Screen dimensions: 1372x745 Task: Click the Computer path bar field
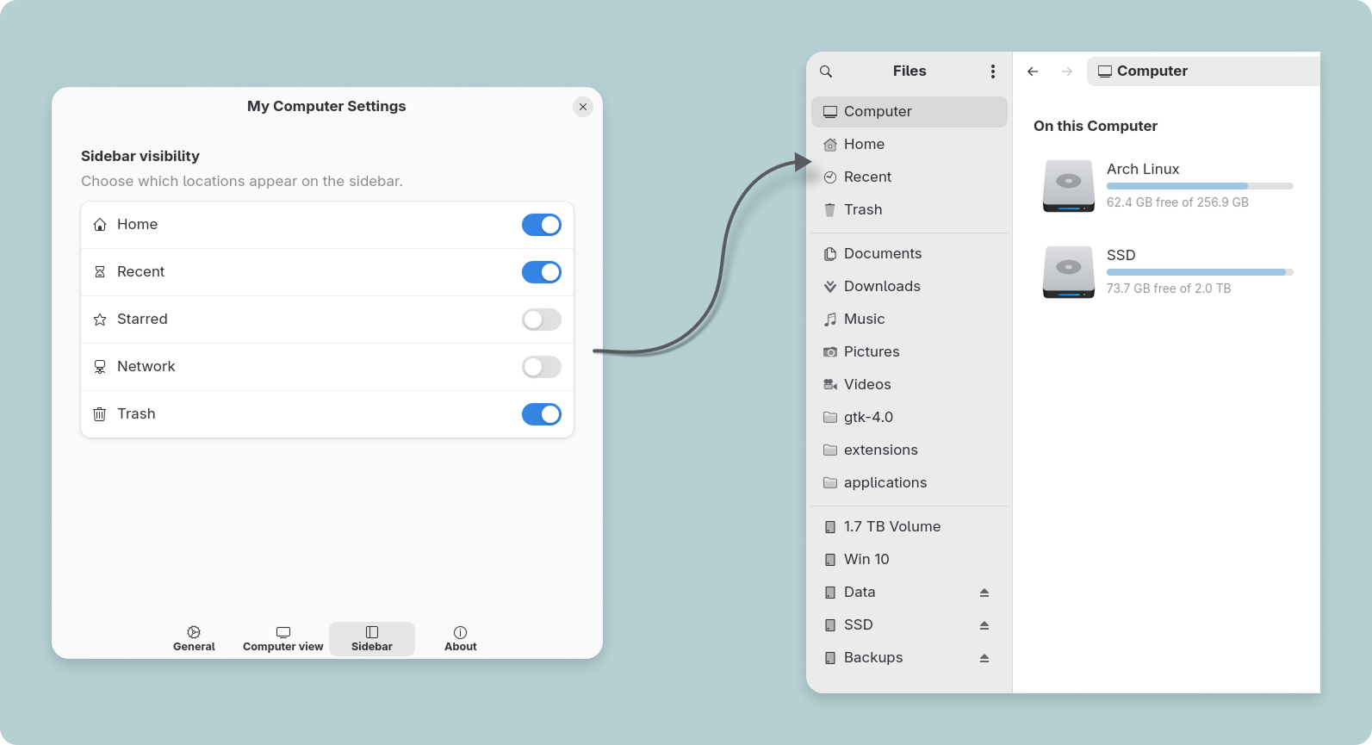pyautogui.click(x=1203, y=71)
